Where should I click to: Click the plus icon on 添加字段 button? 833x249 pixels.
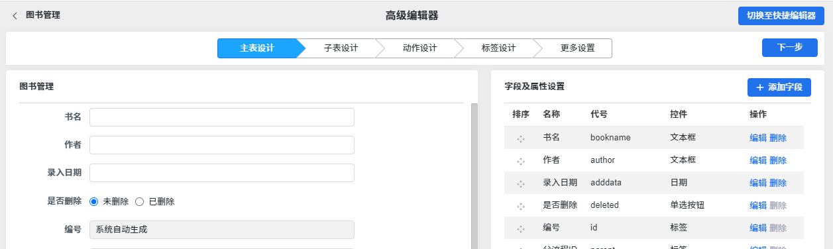(760, 87)
